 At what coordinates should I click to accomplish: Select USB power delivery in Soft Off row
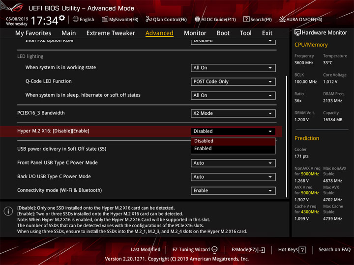[x=61, y=149]
